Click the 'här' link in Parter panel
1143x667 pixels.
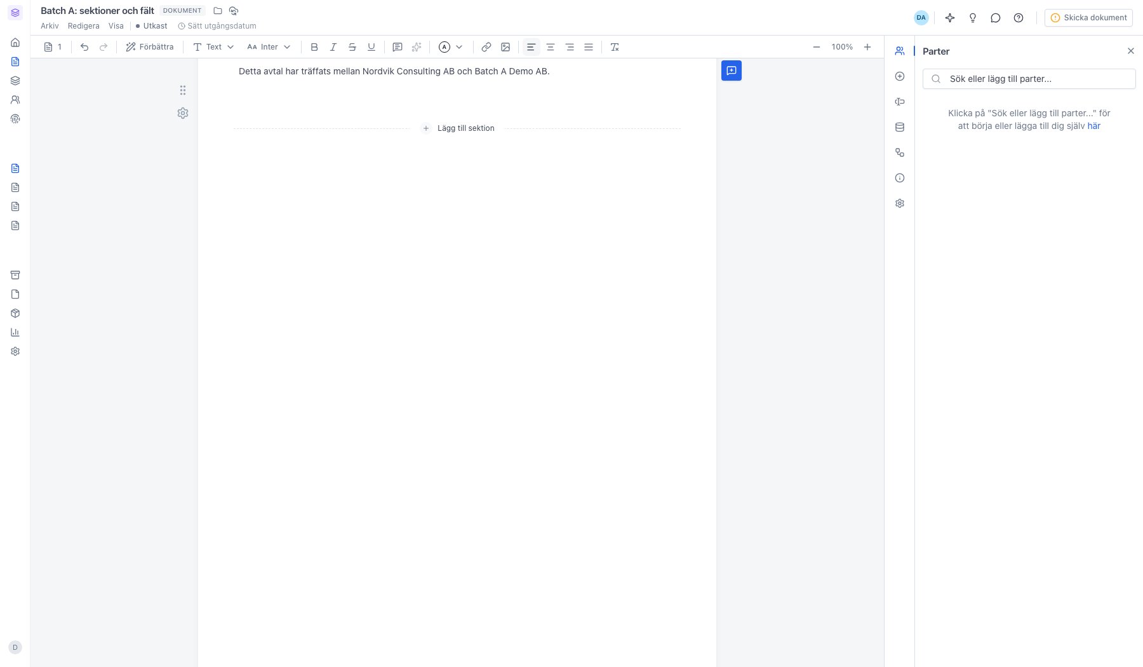tap(1093, 126)
